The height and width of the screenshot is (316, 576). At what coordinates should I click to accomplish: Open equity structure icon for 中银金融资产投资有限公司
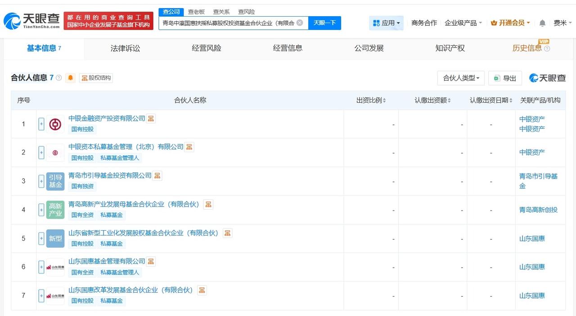[x=151, y=118]
